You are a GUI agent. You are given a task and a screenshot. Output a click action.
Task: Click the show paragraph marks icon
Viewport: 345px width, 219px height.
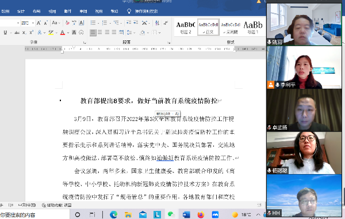(x=166, y=22)
